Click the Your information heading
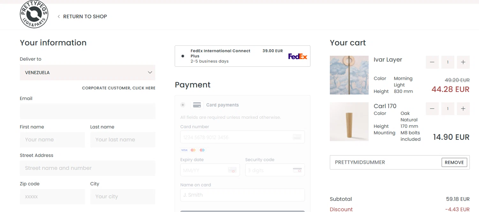479x212 pixels. pos(53,43)
